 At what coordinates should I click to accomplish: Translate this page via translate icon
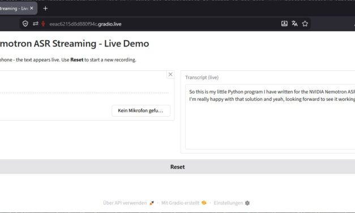coord(294,23)
